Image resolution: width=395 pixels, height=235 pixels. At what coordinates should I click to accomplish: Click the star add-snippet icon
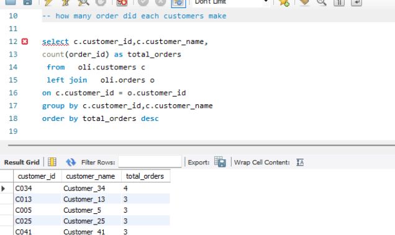(284, 2)
